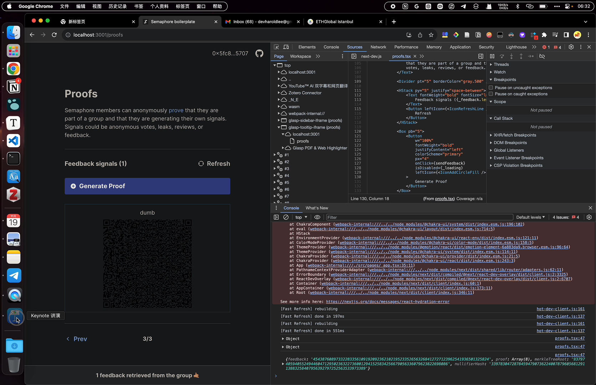Click step into function icon

(x=511, y=56)
